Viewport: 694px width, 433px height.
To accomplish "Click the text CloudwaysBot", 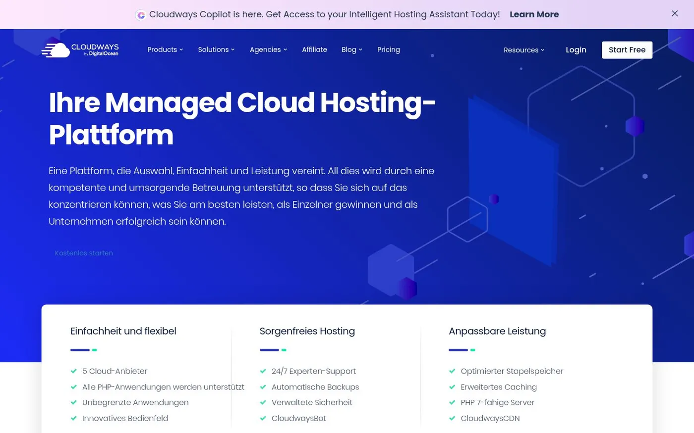I will pos(299,418).
